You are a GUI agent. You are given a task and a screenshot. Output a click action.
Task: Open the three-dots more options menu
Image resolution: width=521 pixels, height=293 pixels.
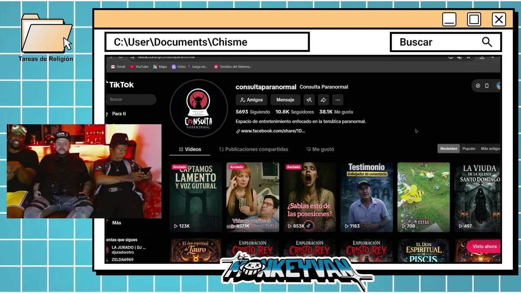coord(337,100)
